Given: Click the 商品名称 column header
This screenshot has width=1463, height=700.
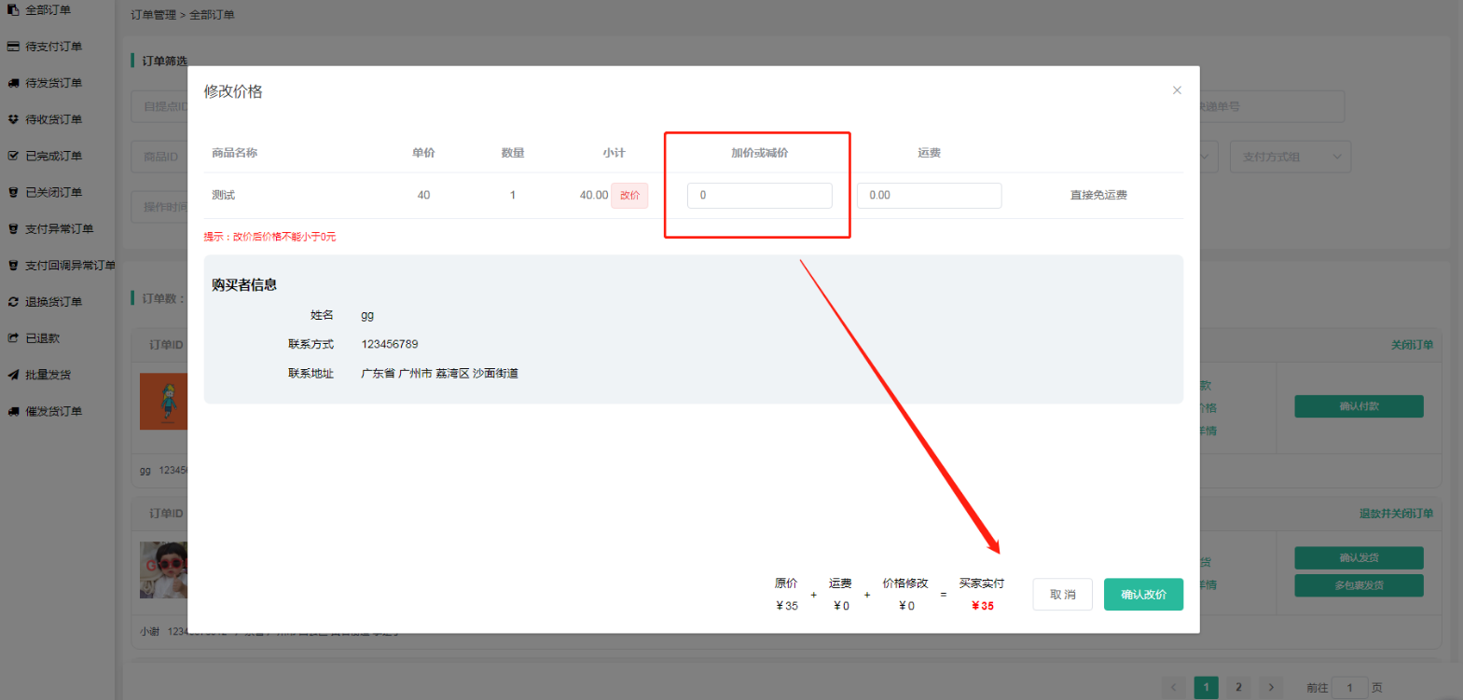Looking at the screenshot, I should click(235, 153).
